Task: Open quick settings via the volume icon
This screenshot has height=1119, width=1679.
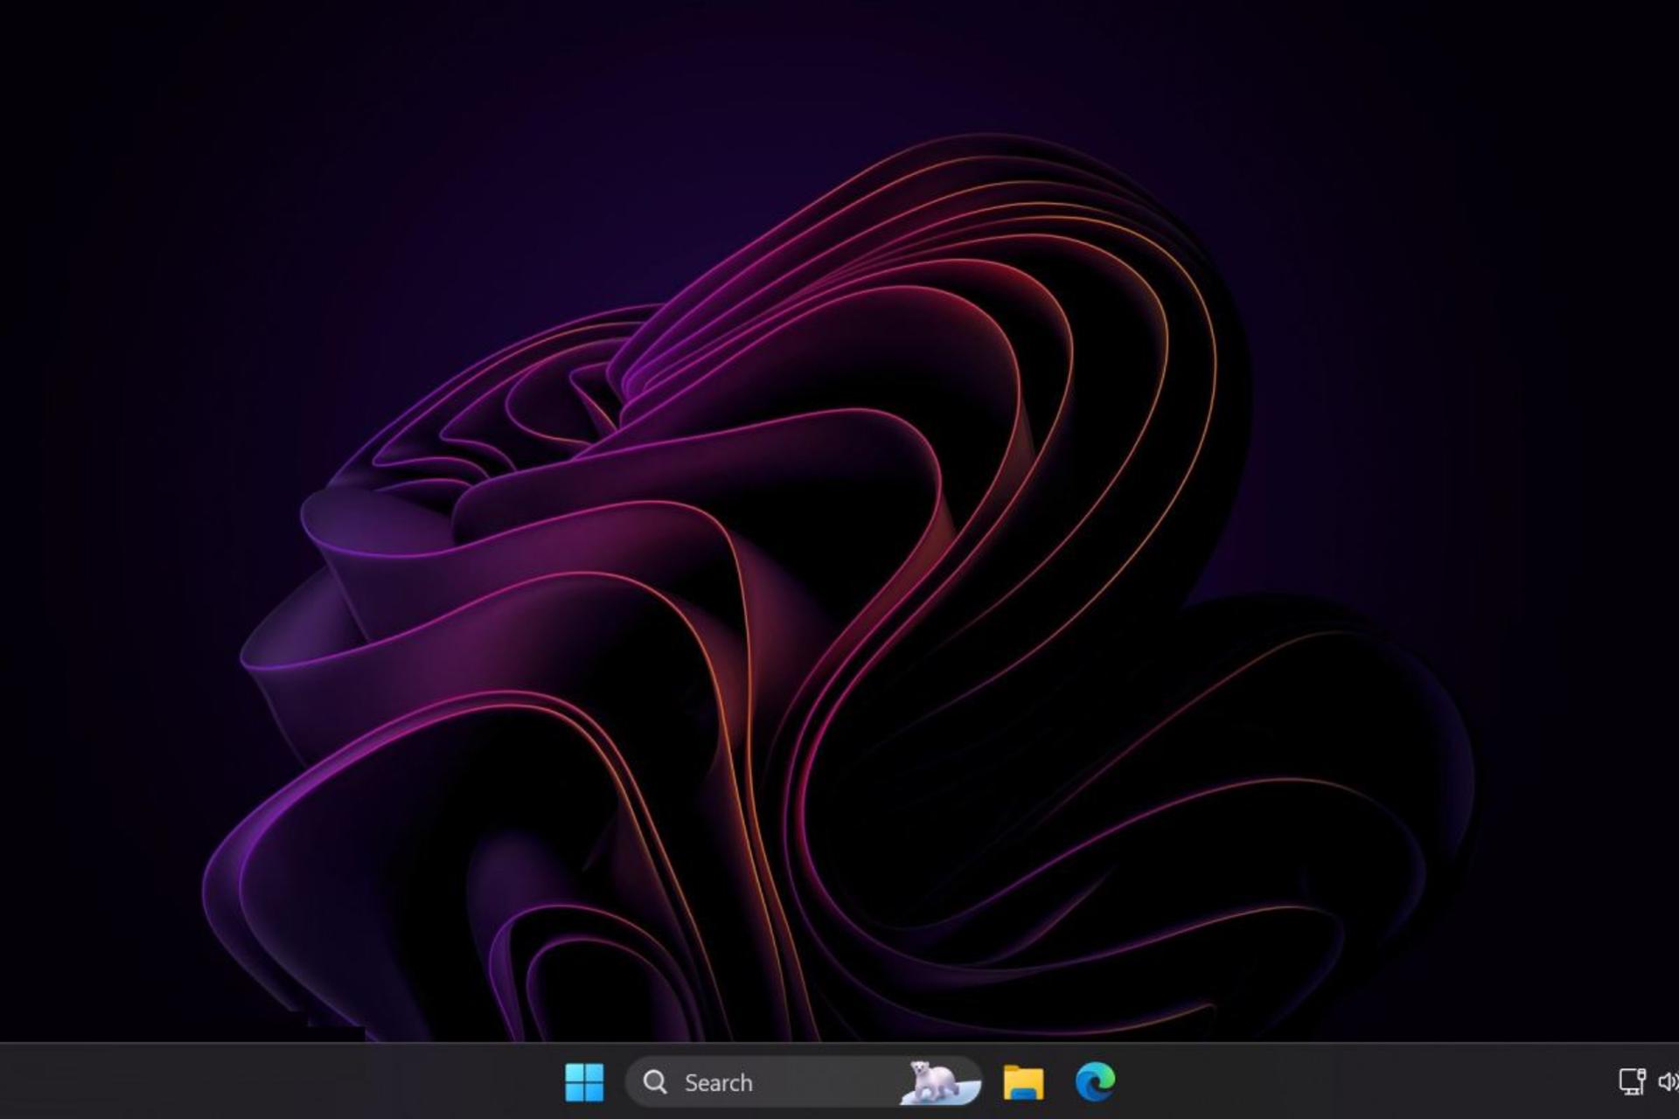Action: [x=1668, y=1081]
